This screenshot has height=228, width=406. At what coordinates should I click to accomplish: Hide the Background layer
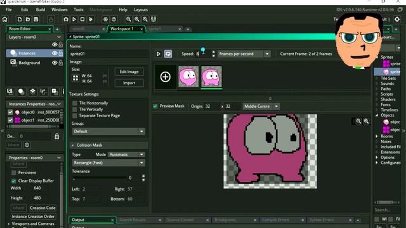55,63
